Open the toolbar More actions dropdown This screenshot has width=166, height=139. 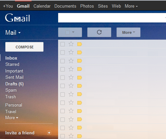pos(128,32)
